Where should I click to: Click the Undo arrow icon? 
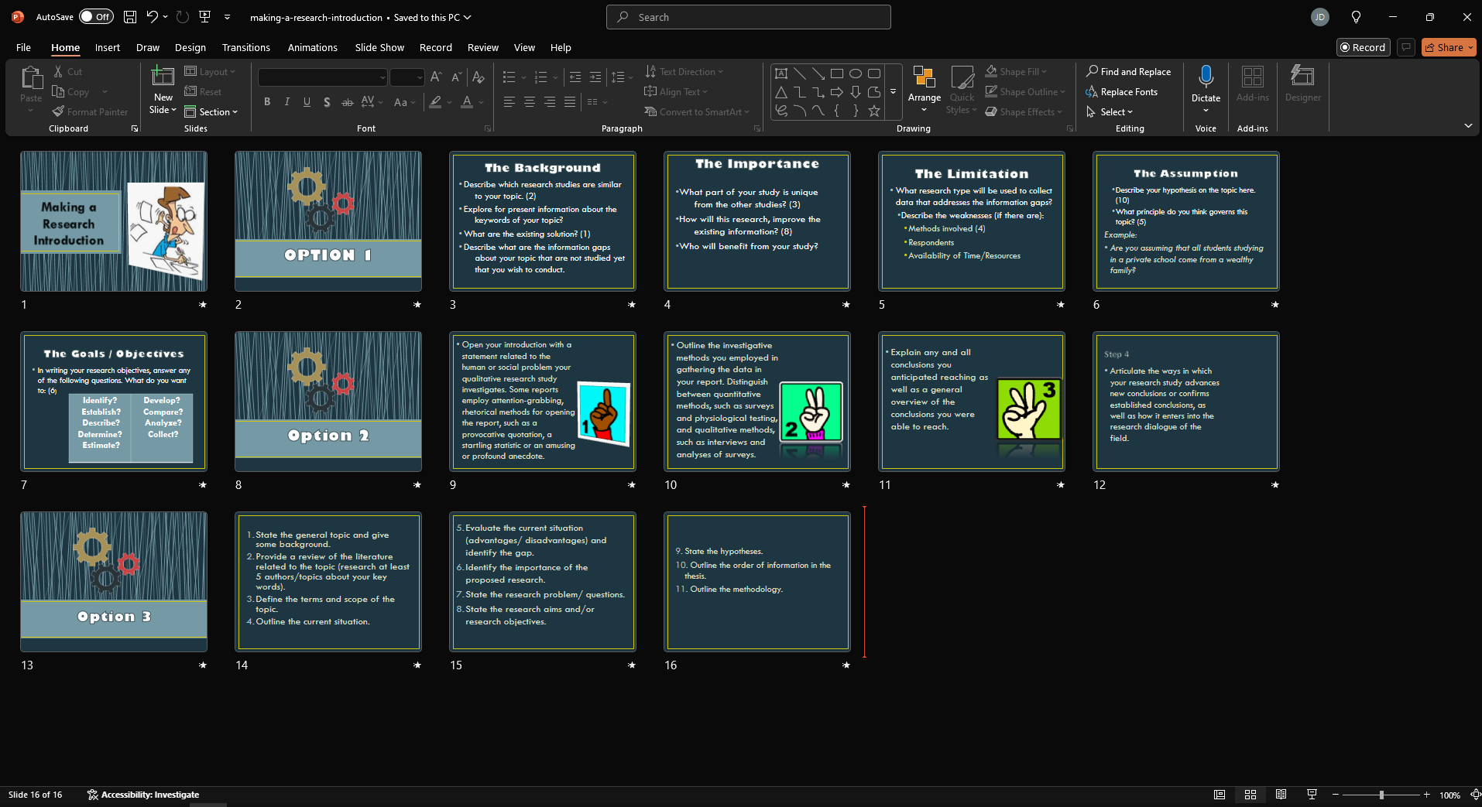[153, 17]
